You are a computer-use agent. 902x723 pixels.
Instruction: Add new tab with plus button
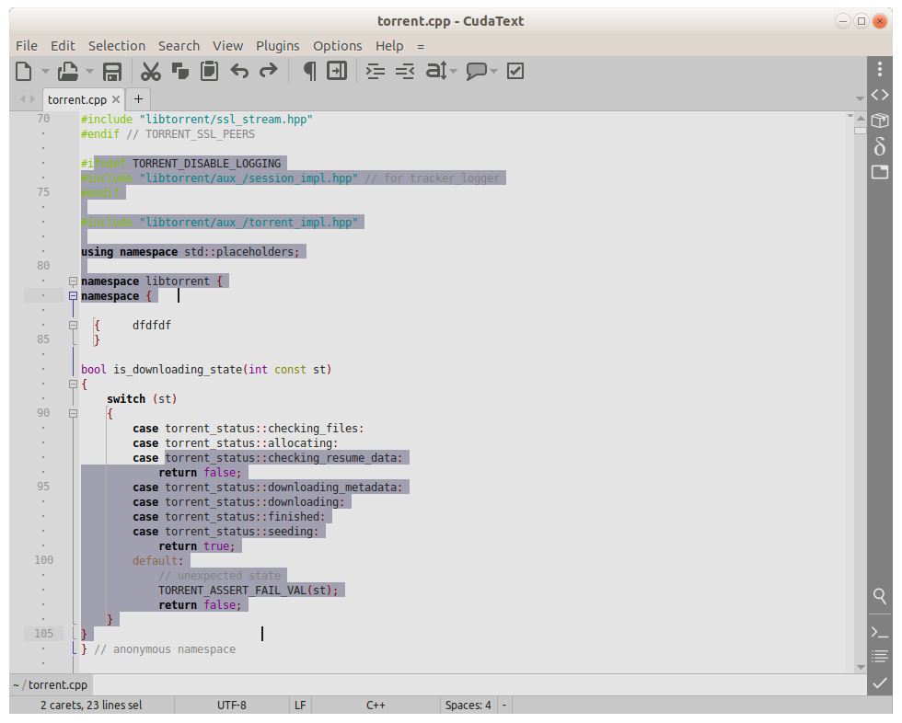tap(138, 99)
